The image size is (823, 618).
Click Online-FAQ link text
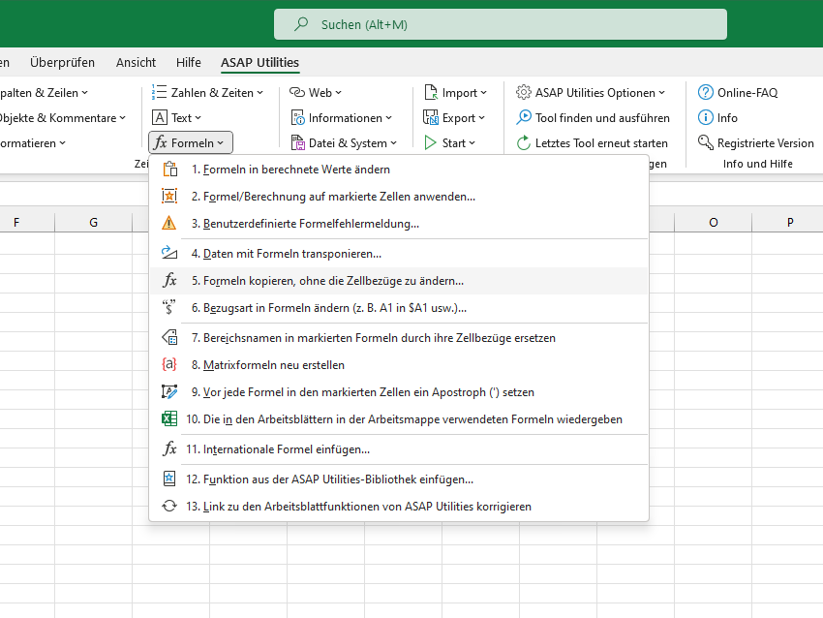[747, 92]
